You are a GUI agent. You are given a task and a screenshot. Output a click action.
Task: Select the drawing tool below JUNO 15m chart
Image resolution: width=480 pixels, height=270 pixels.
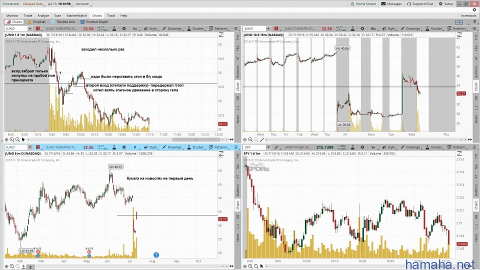(x=261, y=139)
